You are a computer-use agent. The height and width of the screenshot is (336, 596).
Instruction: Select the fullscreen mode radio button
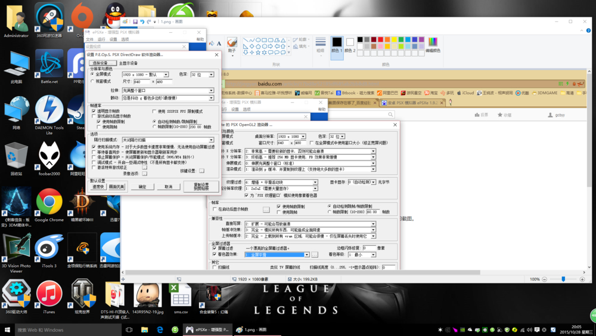coord(92,75)
